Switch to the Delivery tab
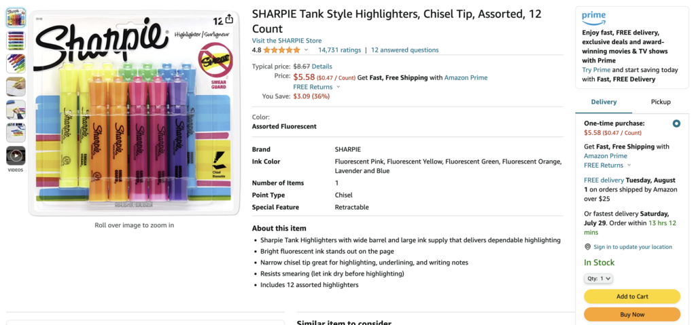The image size is (696, 325). coord(604,102)
